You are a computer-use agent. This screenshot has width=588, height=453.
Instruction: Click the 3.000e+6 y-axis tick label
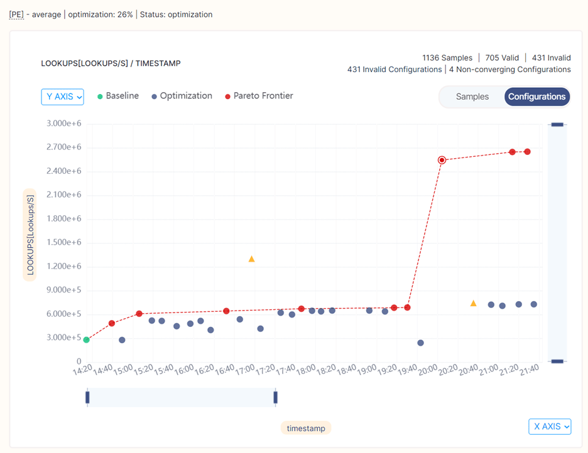(x=63, y=123)
